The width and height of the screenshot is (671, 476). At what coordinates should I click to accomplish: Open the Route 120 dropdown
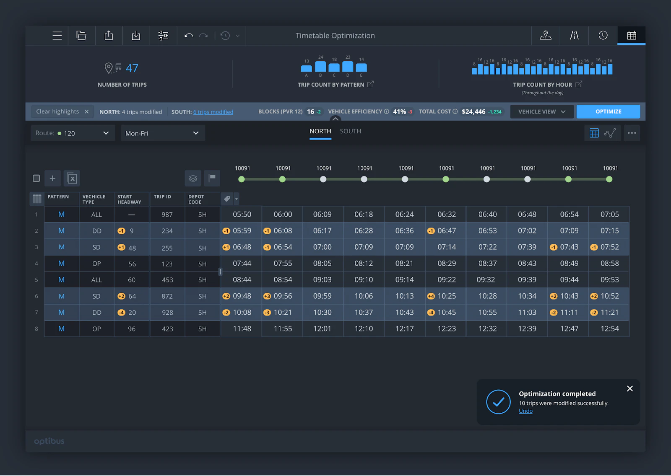(x=72, y=133)
